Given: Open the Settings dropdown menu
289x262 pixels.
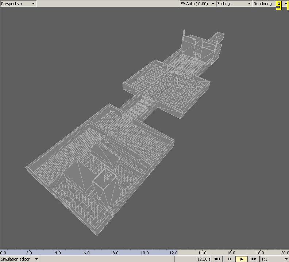Looking at the screenshot, I should click(234, 4).
